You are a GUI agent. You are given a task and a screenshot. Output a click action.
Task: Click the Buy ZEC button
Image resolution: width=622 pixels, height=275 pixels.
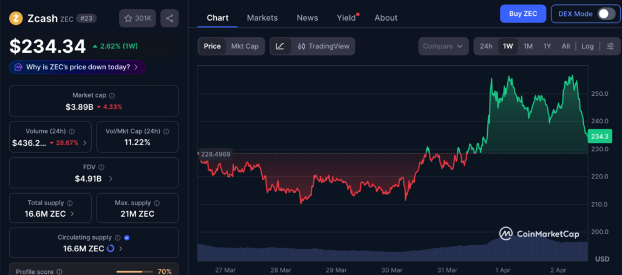pos(522,14)
